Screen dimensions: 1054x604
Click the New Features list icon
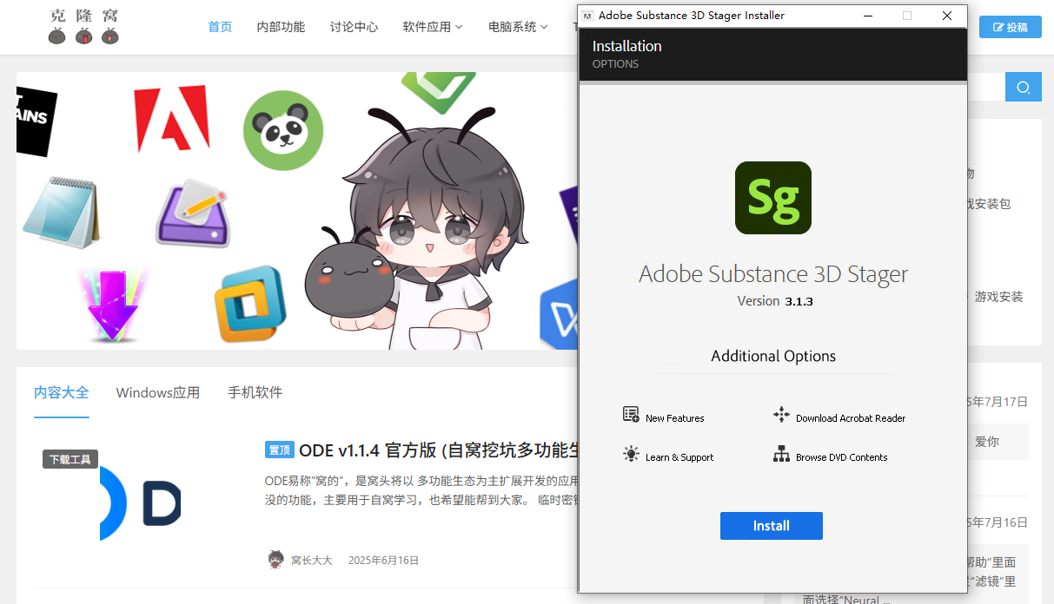(x=631, y=414)
